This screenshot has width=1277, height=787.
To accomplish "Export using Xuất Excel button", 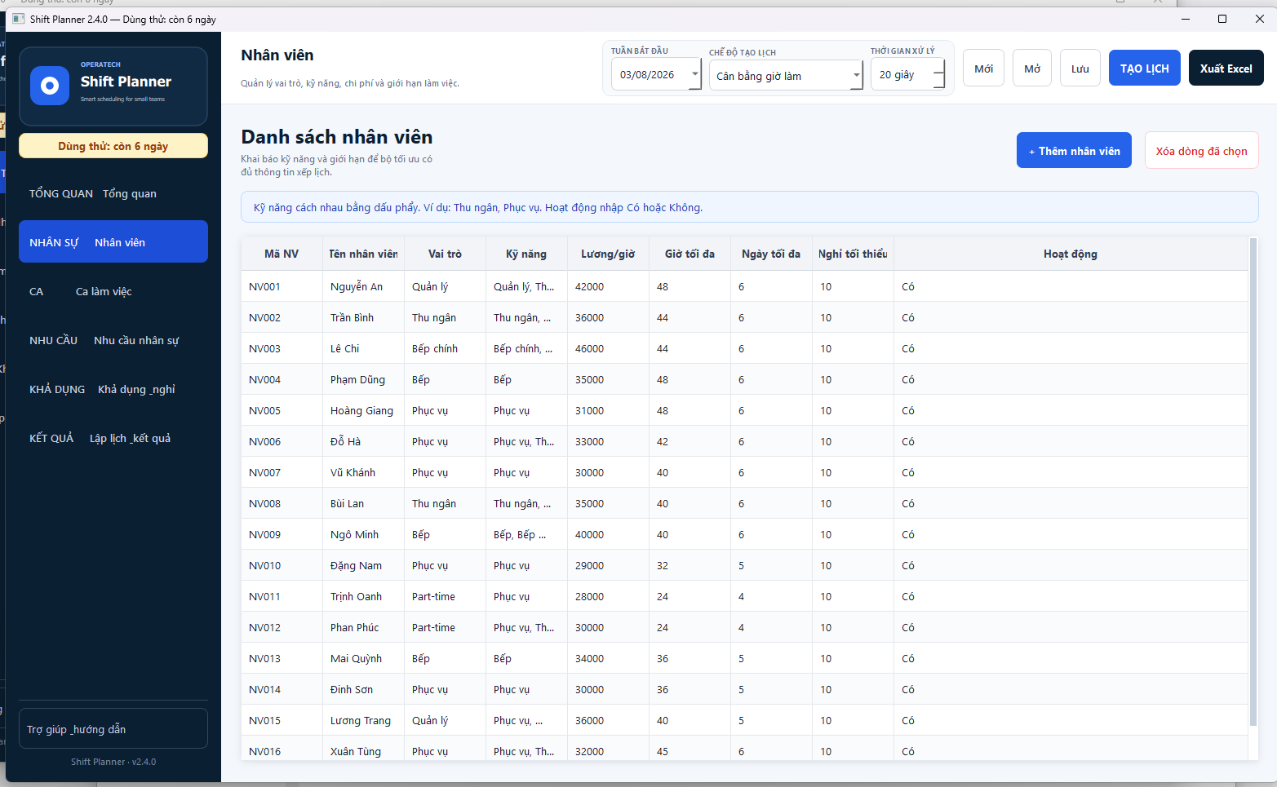I will click(x=1226, y=69).
